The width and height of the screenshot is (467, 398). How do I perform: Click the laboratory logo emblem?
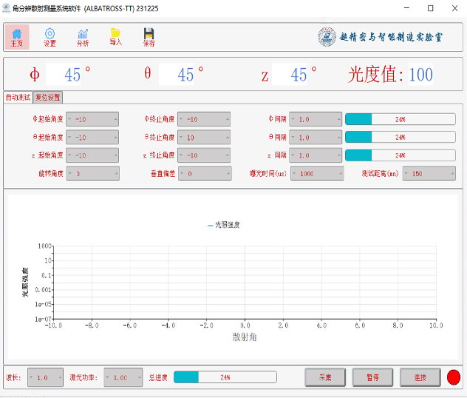(x=327, y=37)
